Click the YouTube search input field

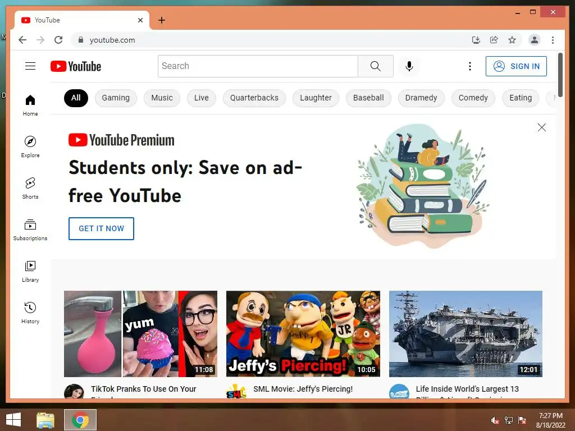tap(258, 66)
